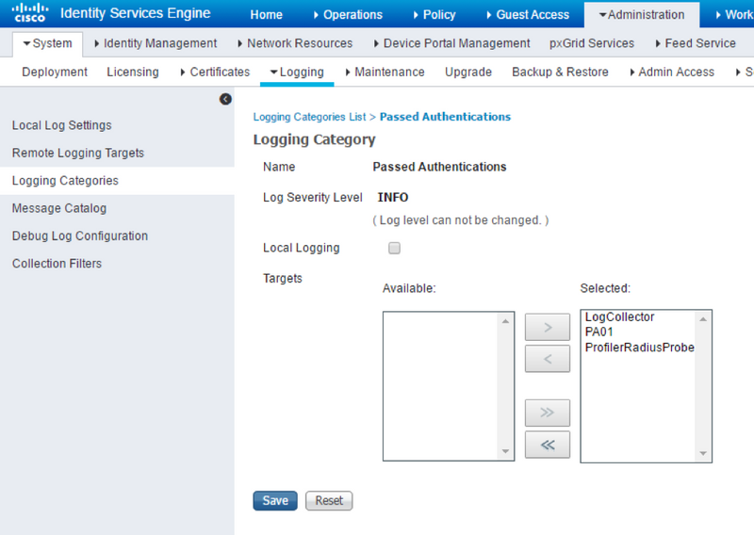Viewport: 754px width, 535px height.
Task: Remove all targets with double left arrow
Action: click(x=548, y=445)
